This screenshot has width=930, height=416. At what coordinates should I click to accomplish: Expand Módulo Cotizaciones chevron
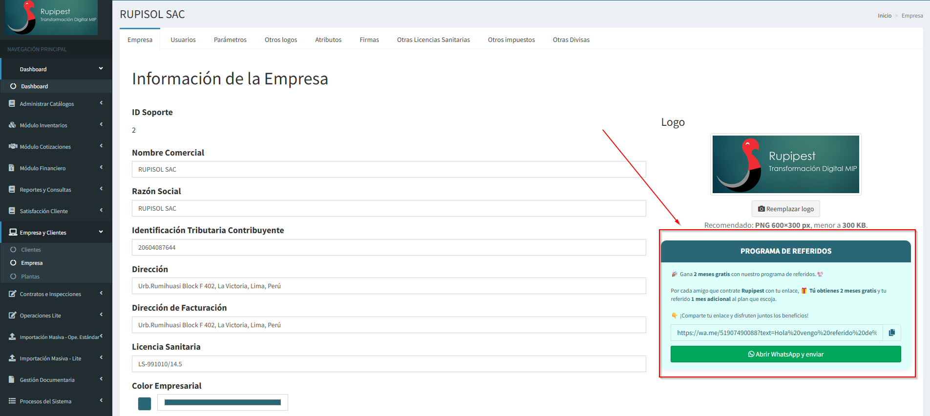pyautogui.click(x=101, y=146)
